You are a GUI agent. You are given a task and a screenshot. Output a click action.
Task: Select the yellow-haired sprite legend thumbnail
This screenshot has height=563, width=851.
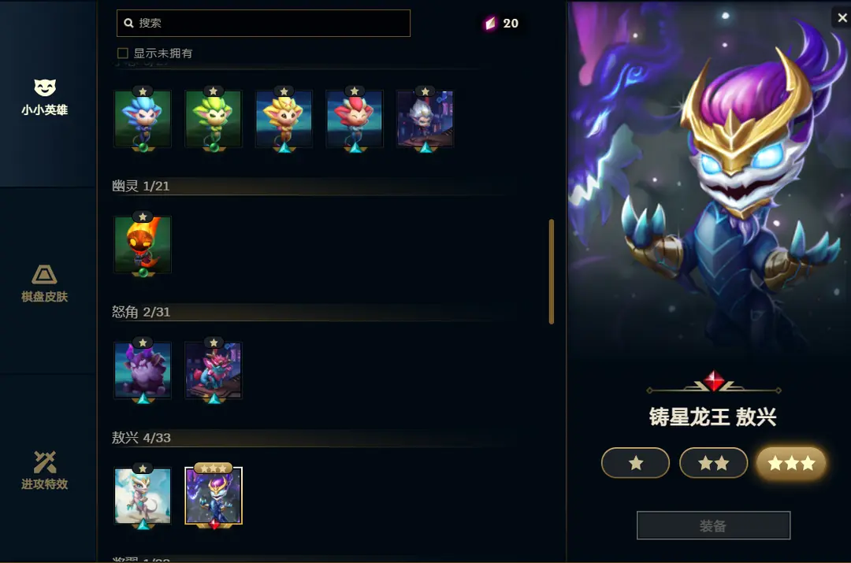pos(284,119)
